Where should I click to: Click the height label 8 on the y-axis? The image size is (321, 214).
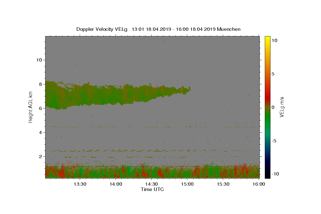[41, 84]
